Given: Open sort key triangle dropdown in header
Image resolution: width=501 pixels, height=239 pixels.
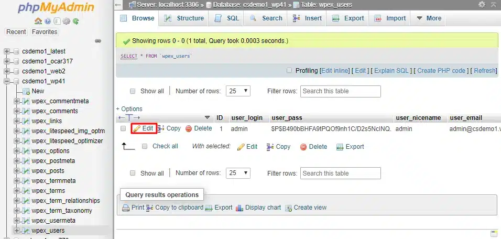Looking at the screenshot, I should pyautogui.click(x=208, y=118).
